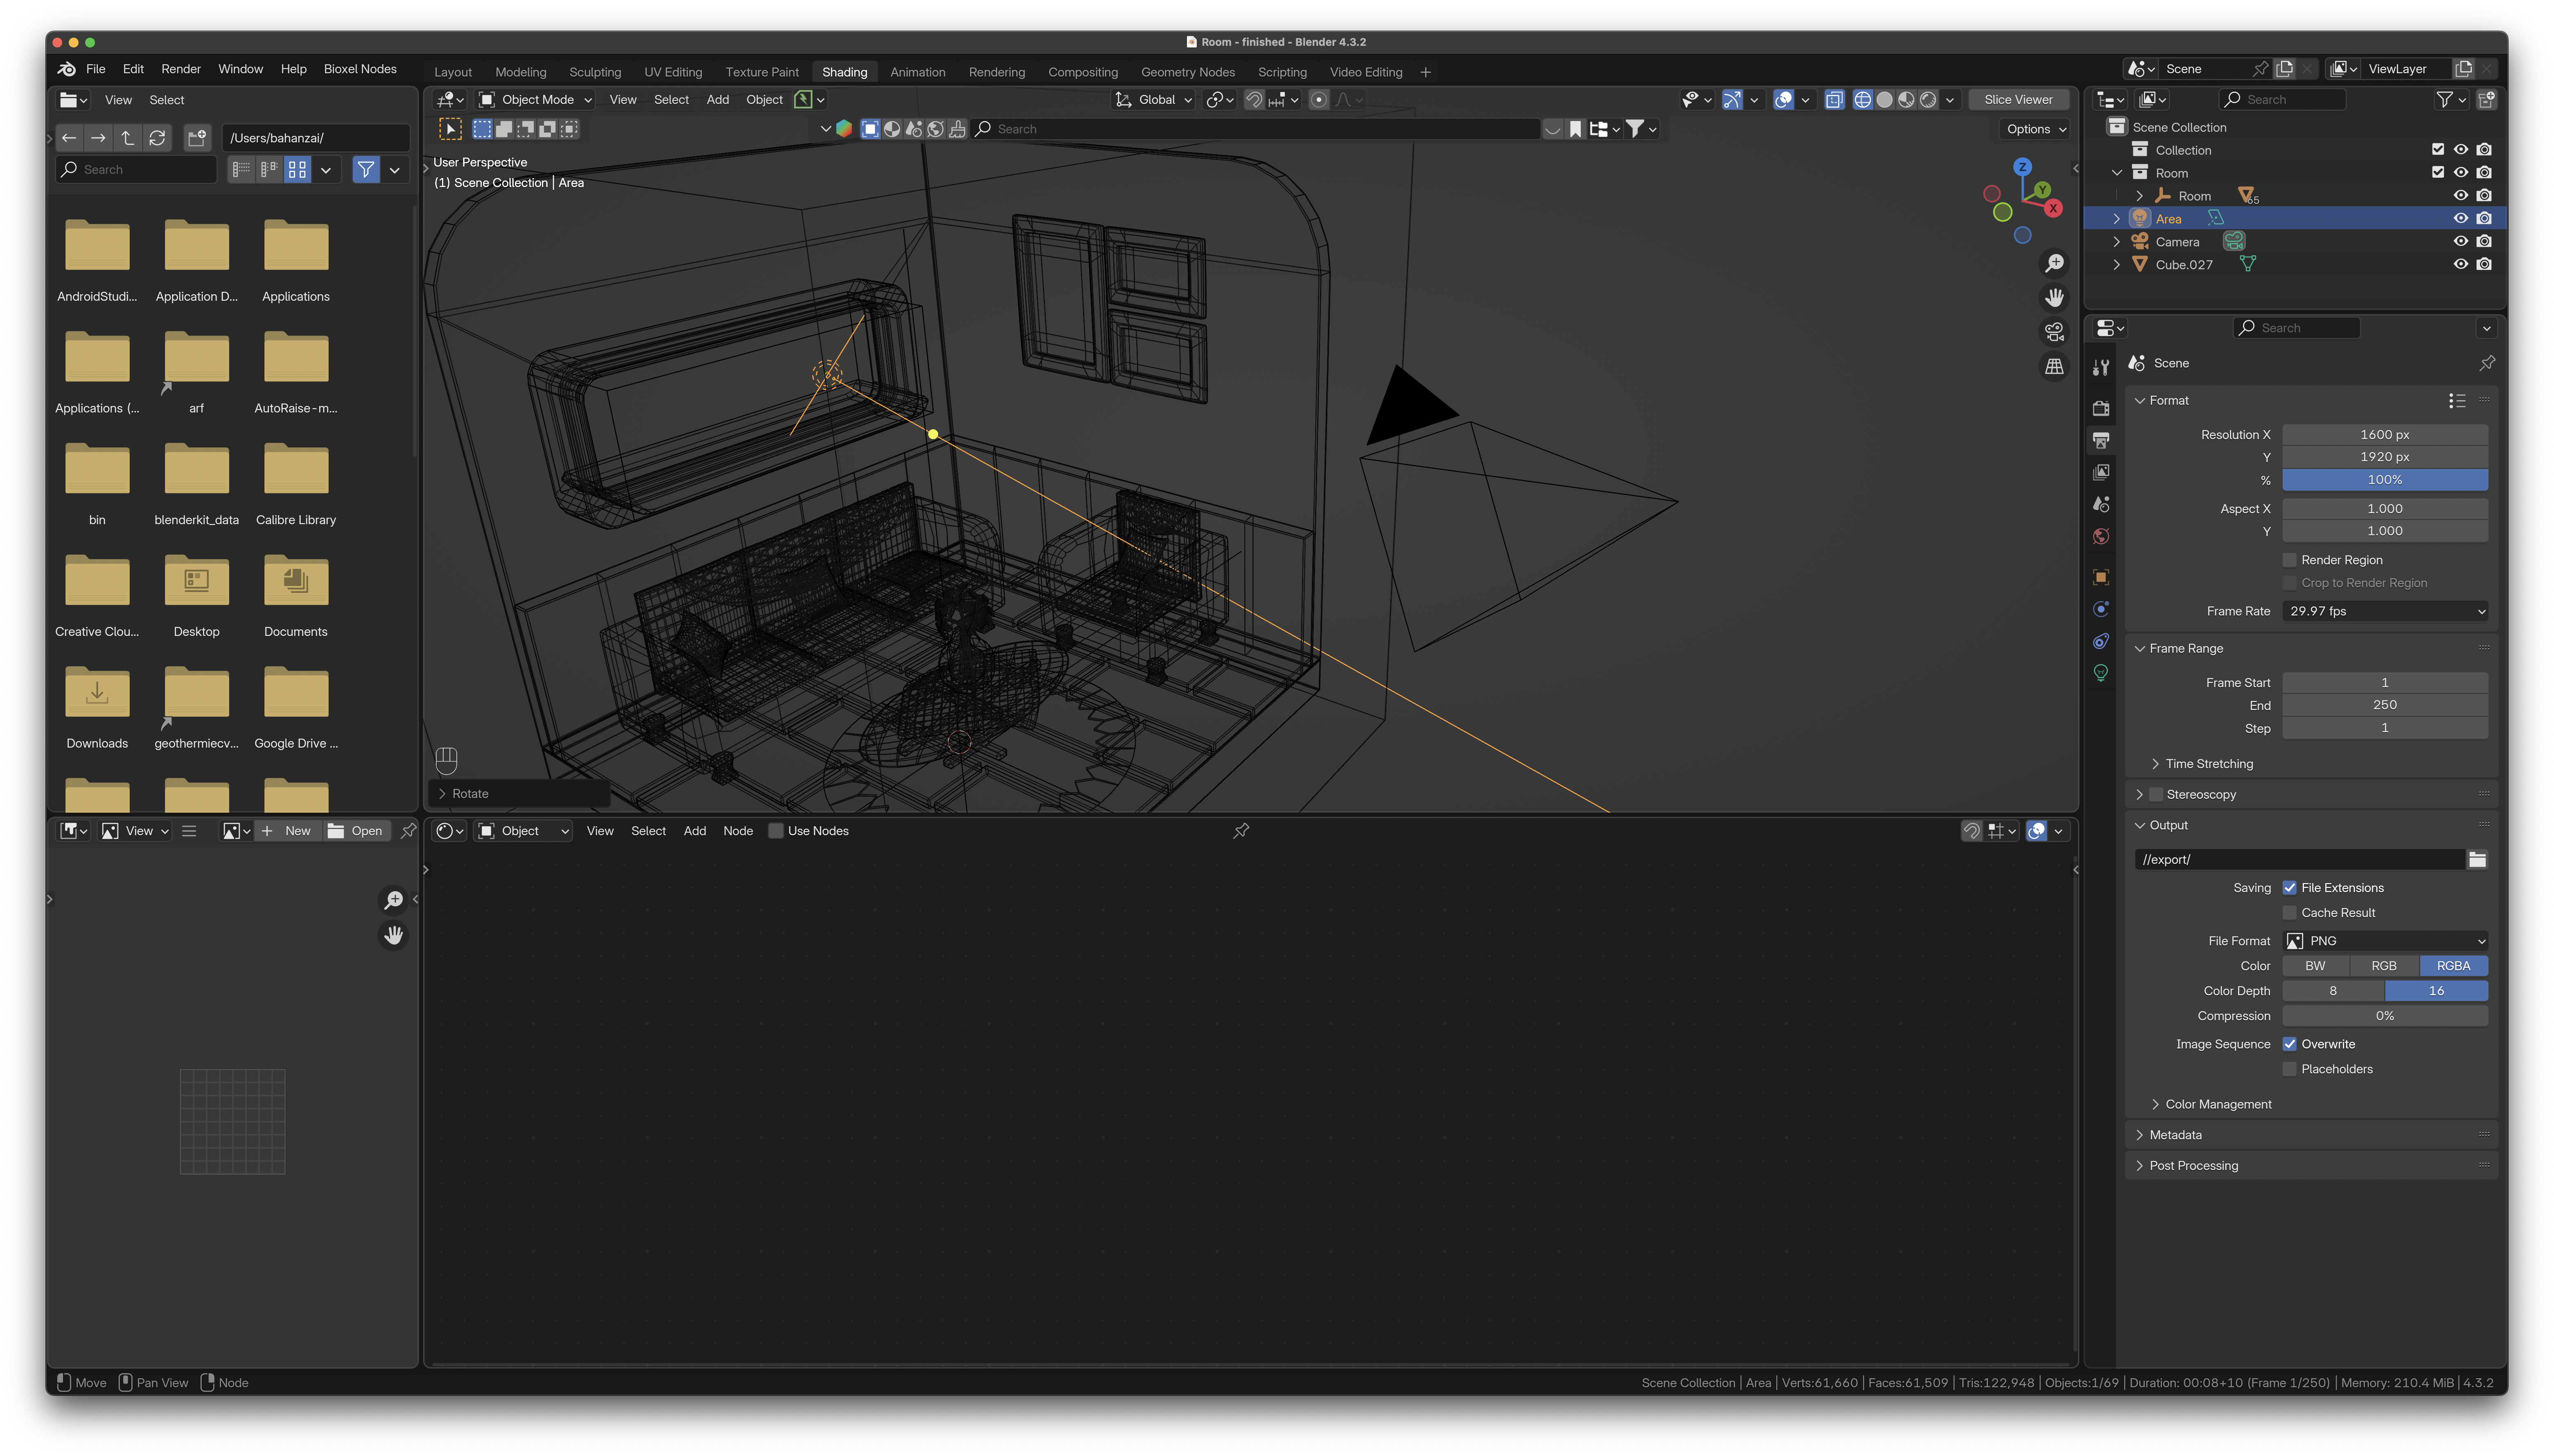Open the Frame Rate dropdown
The height and width of the screenshot is (1456, 2554).
coord(2385,611)
